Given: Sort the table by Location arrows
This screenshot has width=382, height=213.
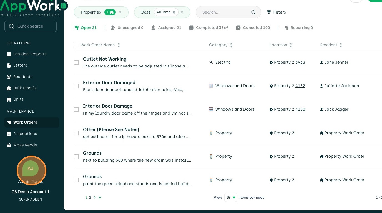Looking at the screenshot, I should click(291, 45).
